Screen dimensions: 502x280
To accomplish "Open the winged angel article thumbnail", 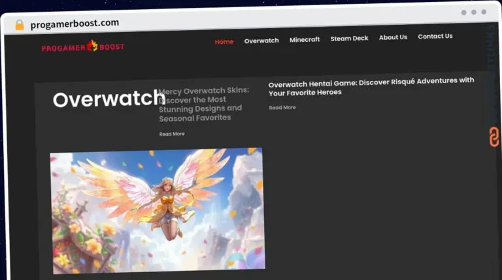I will pyautogui.click(x=157, y=211).
